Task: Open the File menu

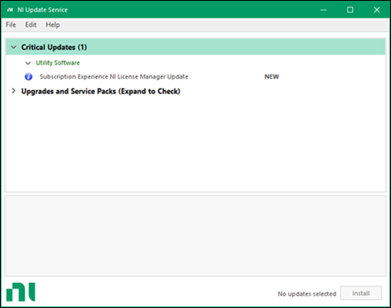Action: pos(11,25)
